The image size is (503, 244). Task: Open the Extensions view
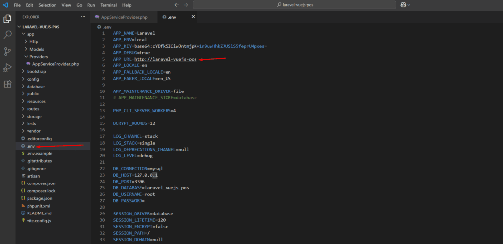[x=7, y=84]
